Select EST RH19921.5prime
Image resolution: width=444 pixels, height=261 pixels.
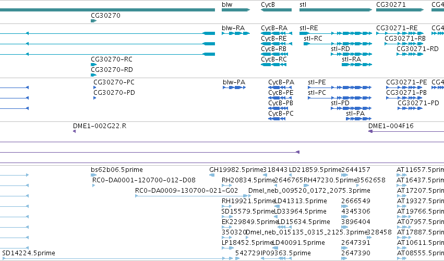point(248,201)
